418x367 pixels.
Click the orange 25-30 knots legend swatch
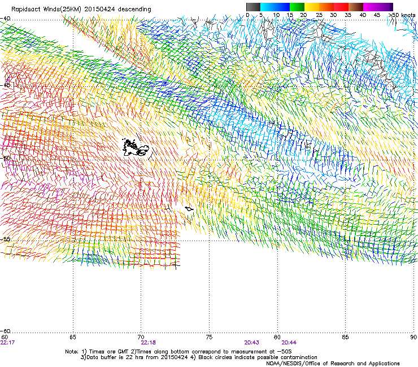click(326, 7)
